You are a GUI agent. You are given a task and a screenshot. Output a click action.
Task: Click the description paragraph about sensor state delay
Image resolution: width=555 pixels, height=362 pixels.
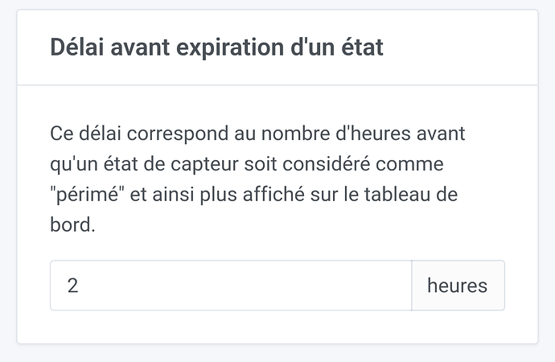pos(256,179)
